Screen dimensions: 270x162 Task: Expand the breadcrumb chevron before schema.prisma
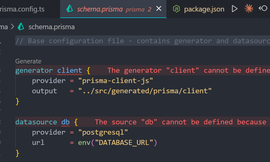[x=12, y=27]
